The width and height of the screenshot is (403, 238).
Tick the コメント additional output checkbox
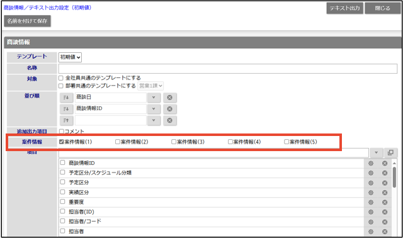62,132
